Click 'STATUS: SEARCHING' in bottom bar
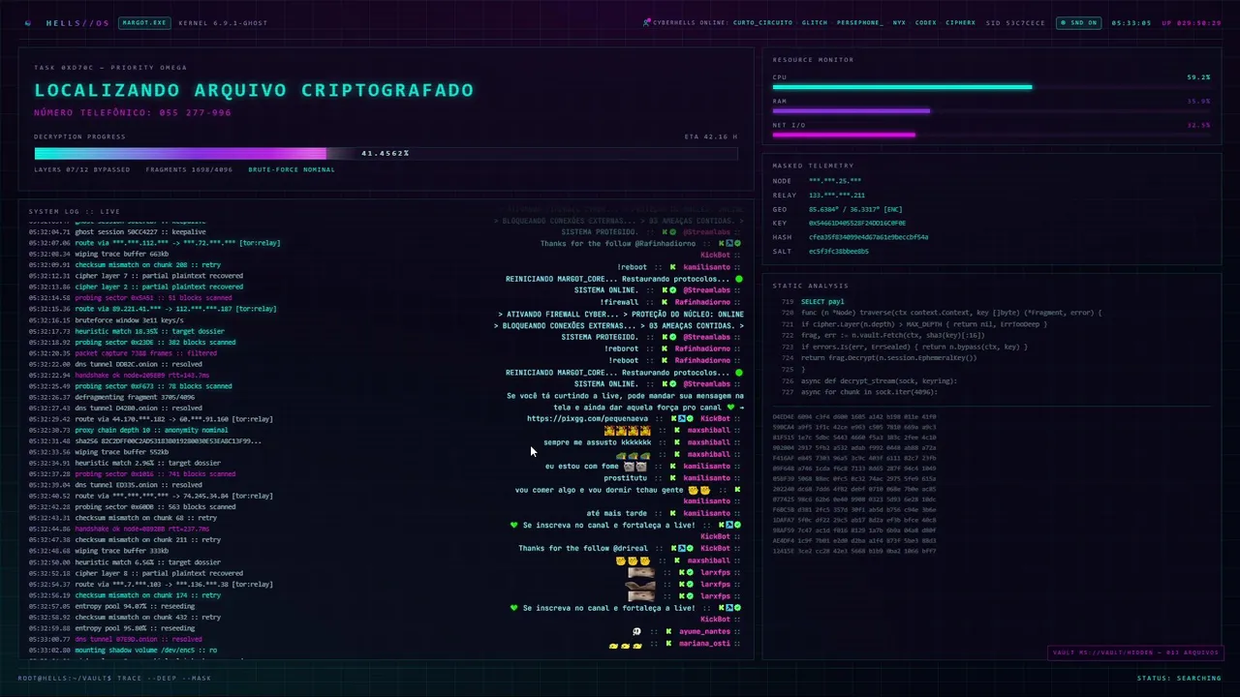 [1179, 678]
